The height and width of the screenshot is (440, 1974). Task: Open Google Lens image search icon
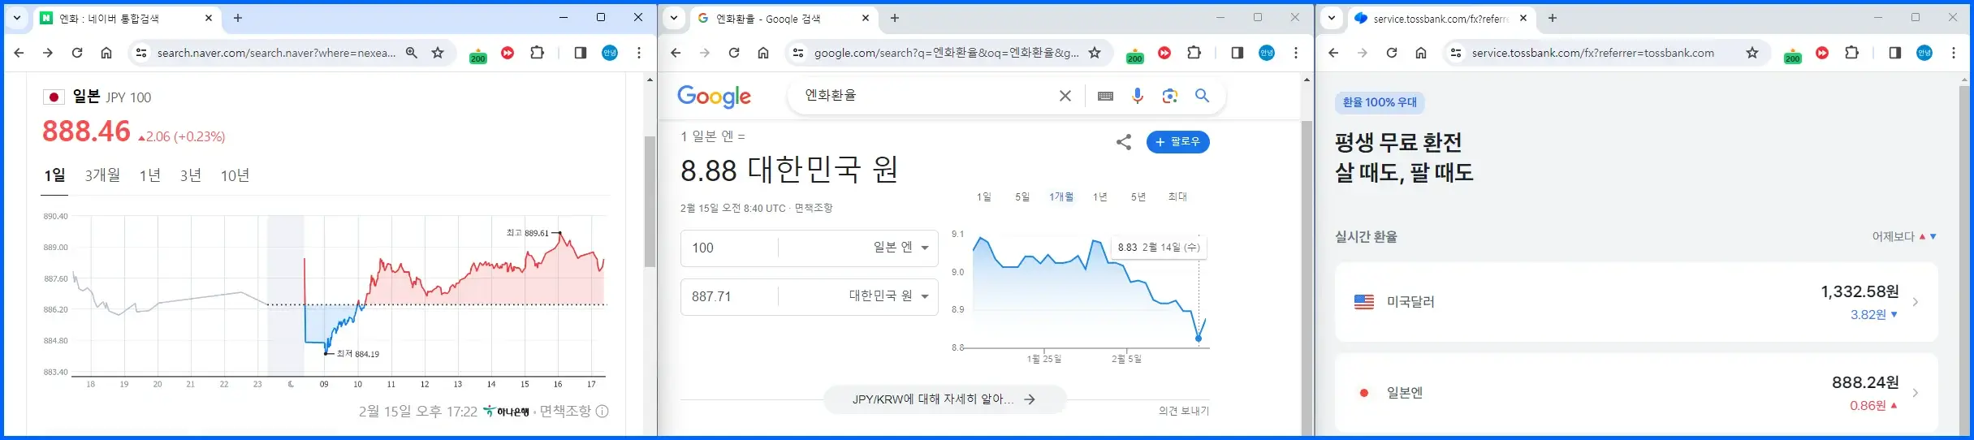coord(1170,96)
